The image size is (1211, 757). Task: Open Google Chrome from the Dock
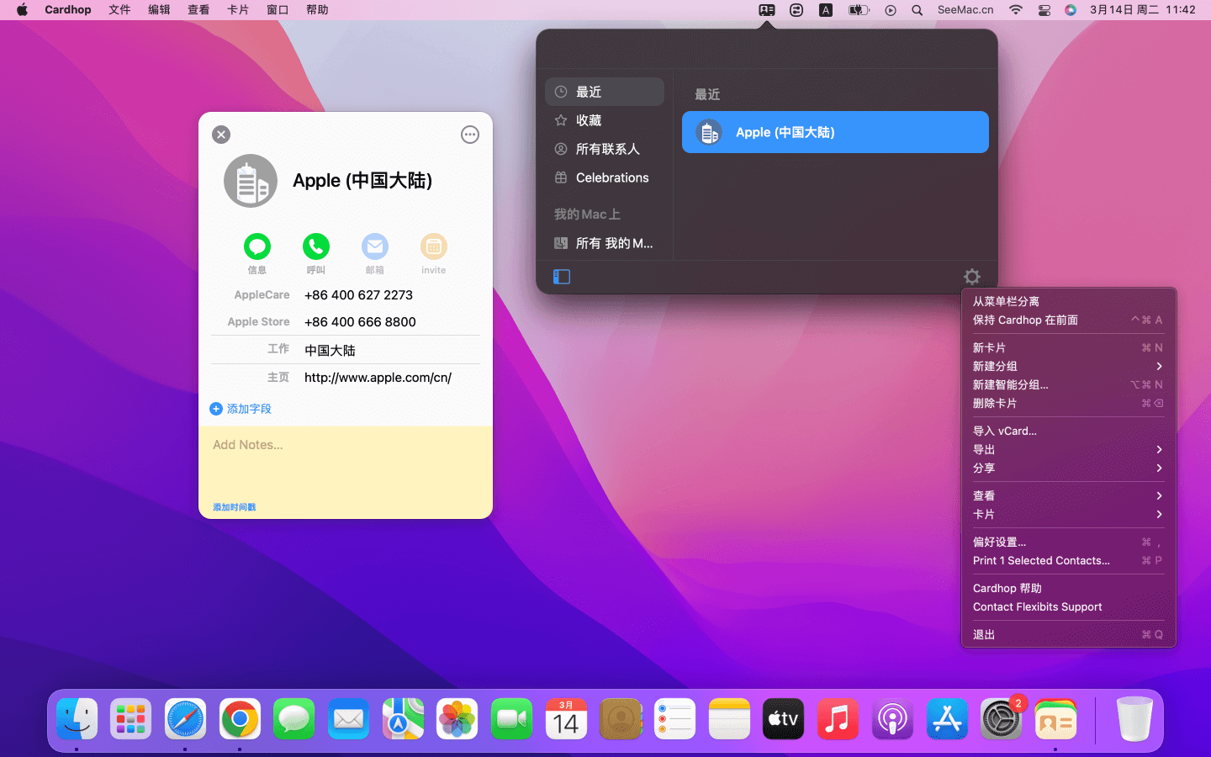[x=240, y=719]
